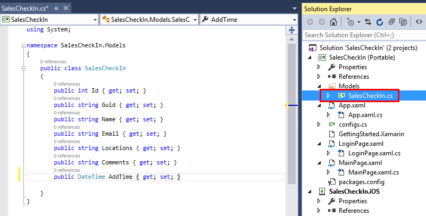Expand Properties under SalesCheckIn.iOS
This screenshot has width=426, height=216.
[x=319, y=201]
